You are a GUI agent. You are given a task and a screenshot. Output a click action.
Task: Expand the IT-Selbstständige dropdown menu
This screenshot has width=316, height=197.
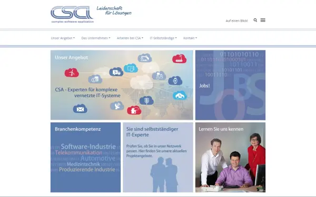click(163, 38)
